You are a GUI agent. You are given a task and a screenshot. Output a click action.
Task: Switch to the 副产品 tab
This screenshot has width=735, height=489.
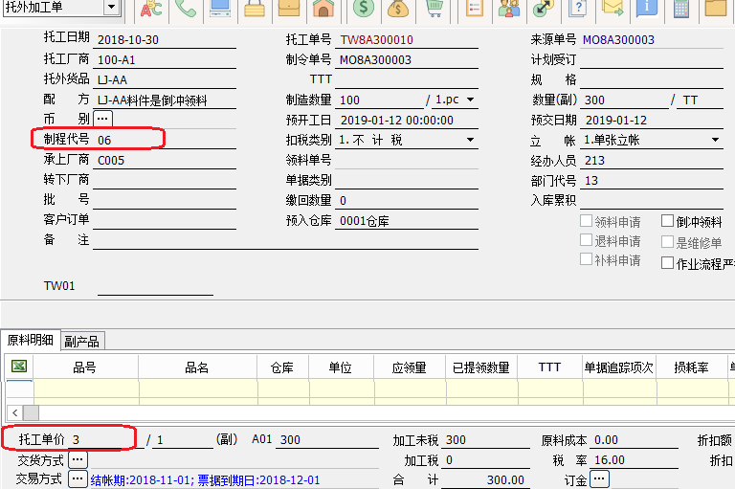pyautogui.click(x=83, y=341)
